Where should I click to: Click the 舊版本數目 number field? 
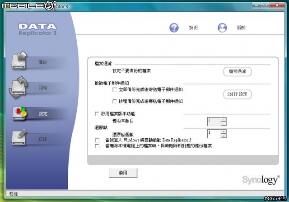point(214,122)
